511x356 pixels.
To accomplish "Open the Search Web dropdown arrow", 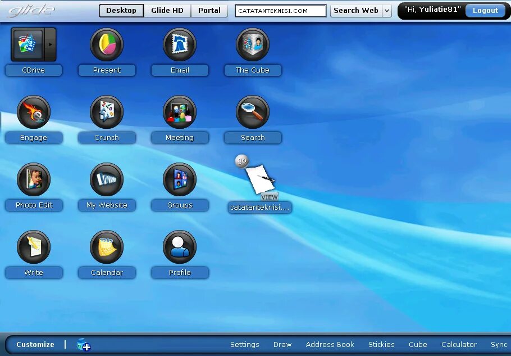I will pyautogui.click(x=387, y=11).
